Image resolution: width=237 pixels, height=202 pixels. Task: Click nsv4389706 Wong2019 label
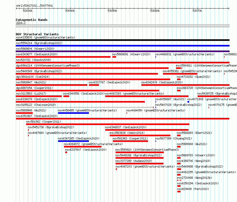(194, 161)
